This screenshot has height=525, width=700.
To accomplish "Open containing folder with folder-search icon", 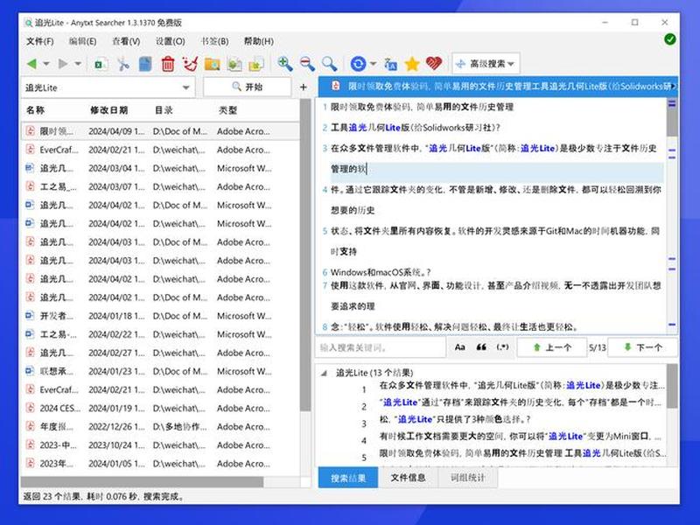I will 212,64.
